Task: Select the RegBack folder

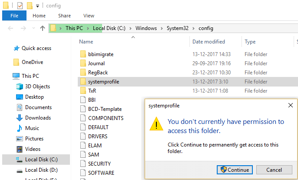Action: pos(98,73)
